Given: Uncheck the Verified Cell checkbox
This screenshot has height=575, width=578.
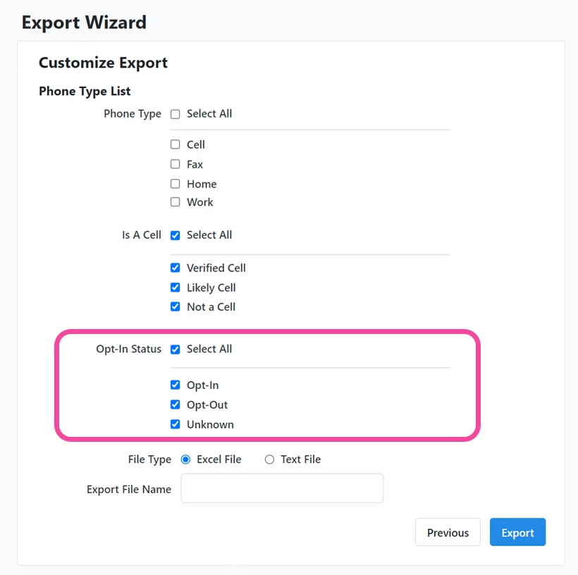Looking at the screenshot, I should (175, 268).
